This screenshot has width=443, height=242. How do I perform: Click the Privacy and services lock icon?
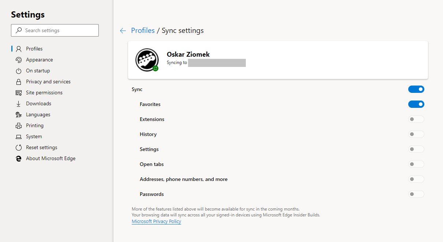[19, 82]
